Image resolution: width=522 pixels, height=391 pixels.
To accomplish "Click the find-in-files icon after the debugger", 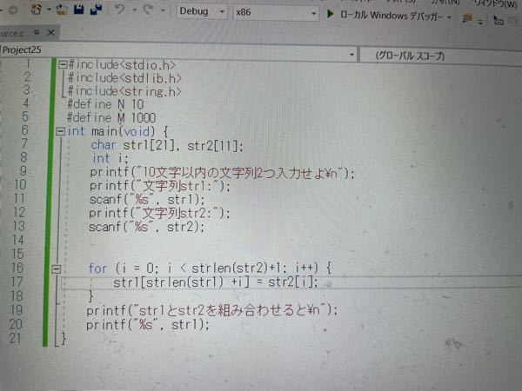I will click(467, 19).
